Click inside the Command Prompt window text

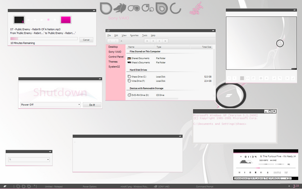click(x=235, y=128)
